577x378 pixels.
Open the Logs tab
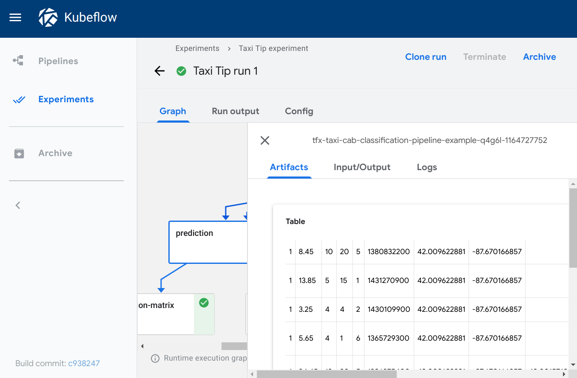[427, 167]
